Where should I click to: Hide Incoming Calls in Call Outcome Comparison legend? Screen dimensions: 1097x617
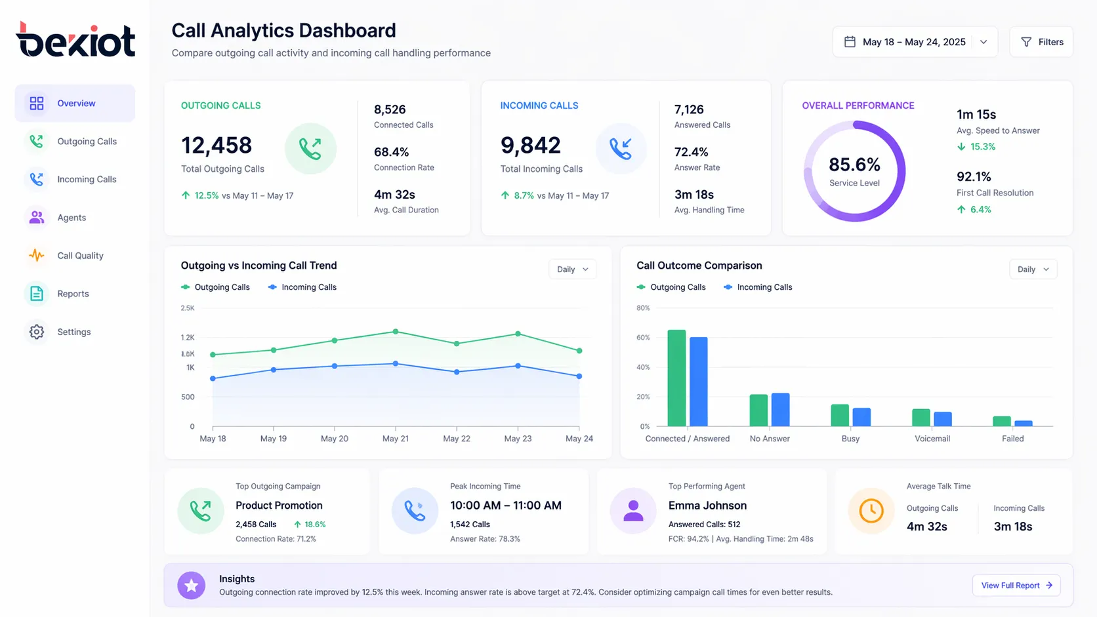[x=757, y=287]
